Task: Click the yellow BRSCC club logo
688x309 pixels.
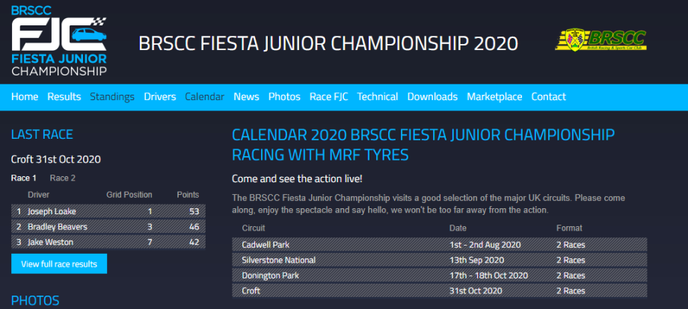Action: pyautogui.click(x=601, y=40)
